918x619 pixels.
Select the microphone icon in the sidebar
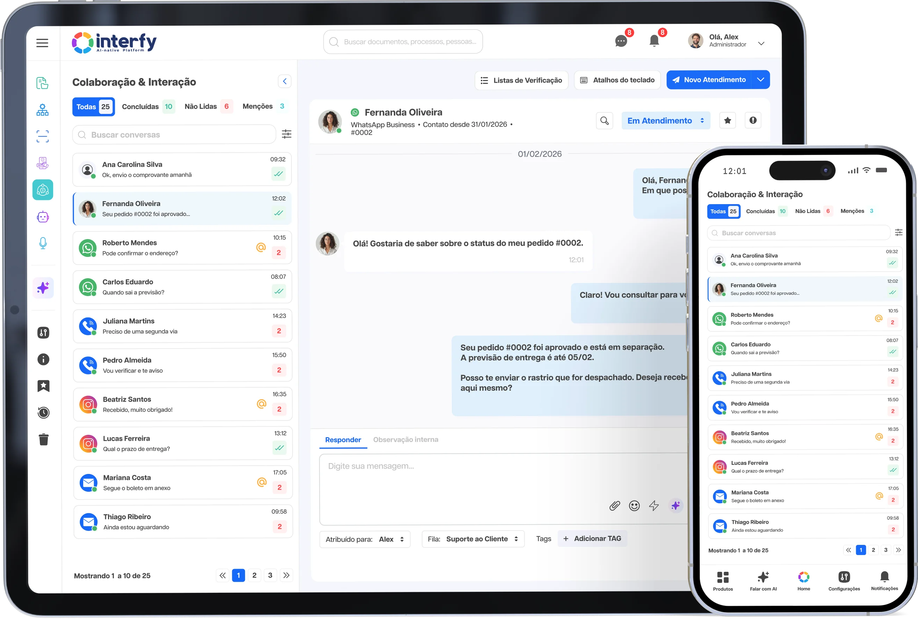click(43, 243)
